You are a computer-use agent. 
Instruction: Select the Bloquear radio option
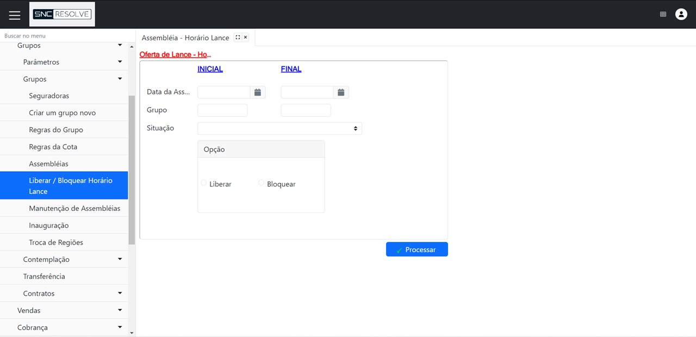point(261,184)
